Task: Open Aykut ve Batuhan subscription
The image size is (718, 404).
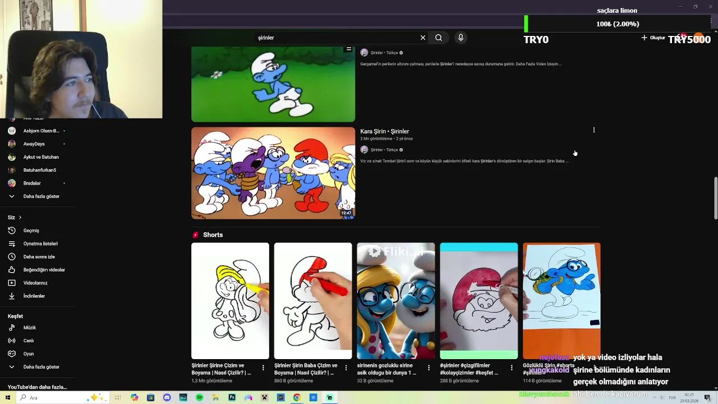Action: [41, 157]
